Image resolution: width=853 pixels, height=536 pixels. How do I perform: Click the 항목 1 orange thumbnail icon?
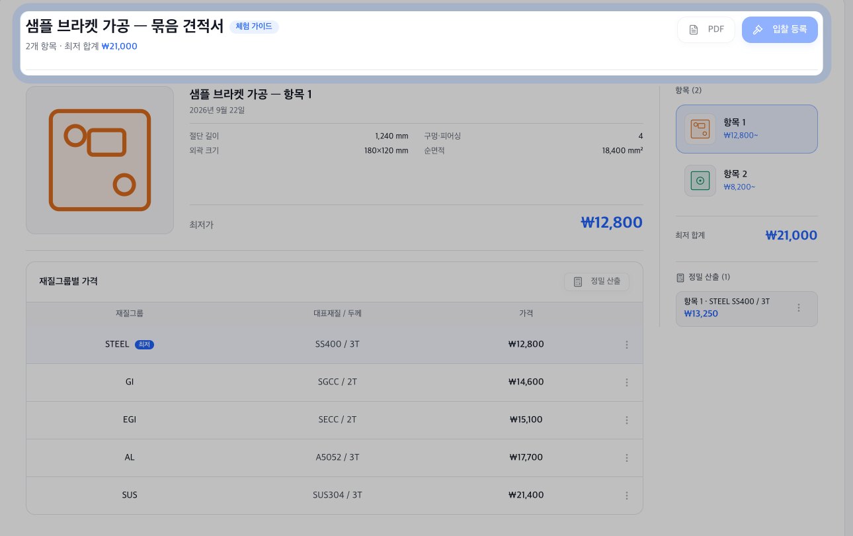(700, 129)
